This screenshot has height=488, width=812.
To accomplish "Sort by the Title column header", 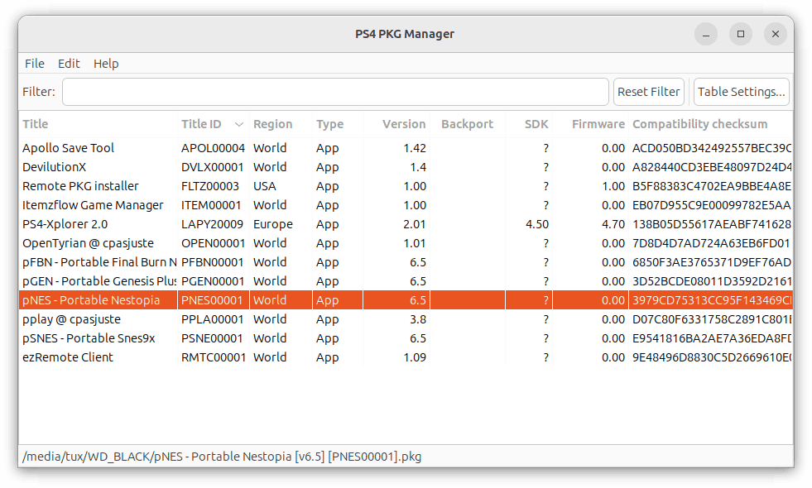I will click(x=98, y=124).
